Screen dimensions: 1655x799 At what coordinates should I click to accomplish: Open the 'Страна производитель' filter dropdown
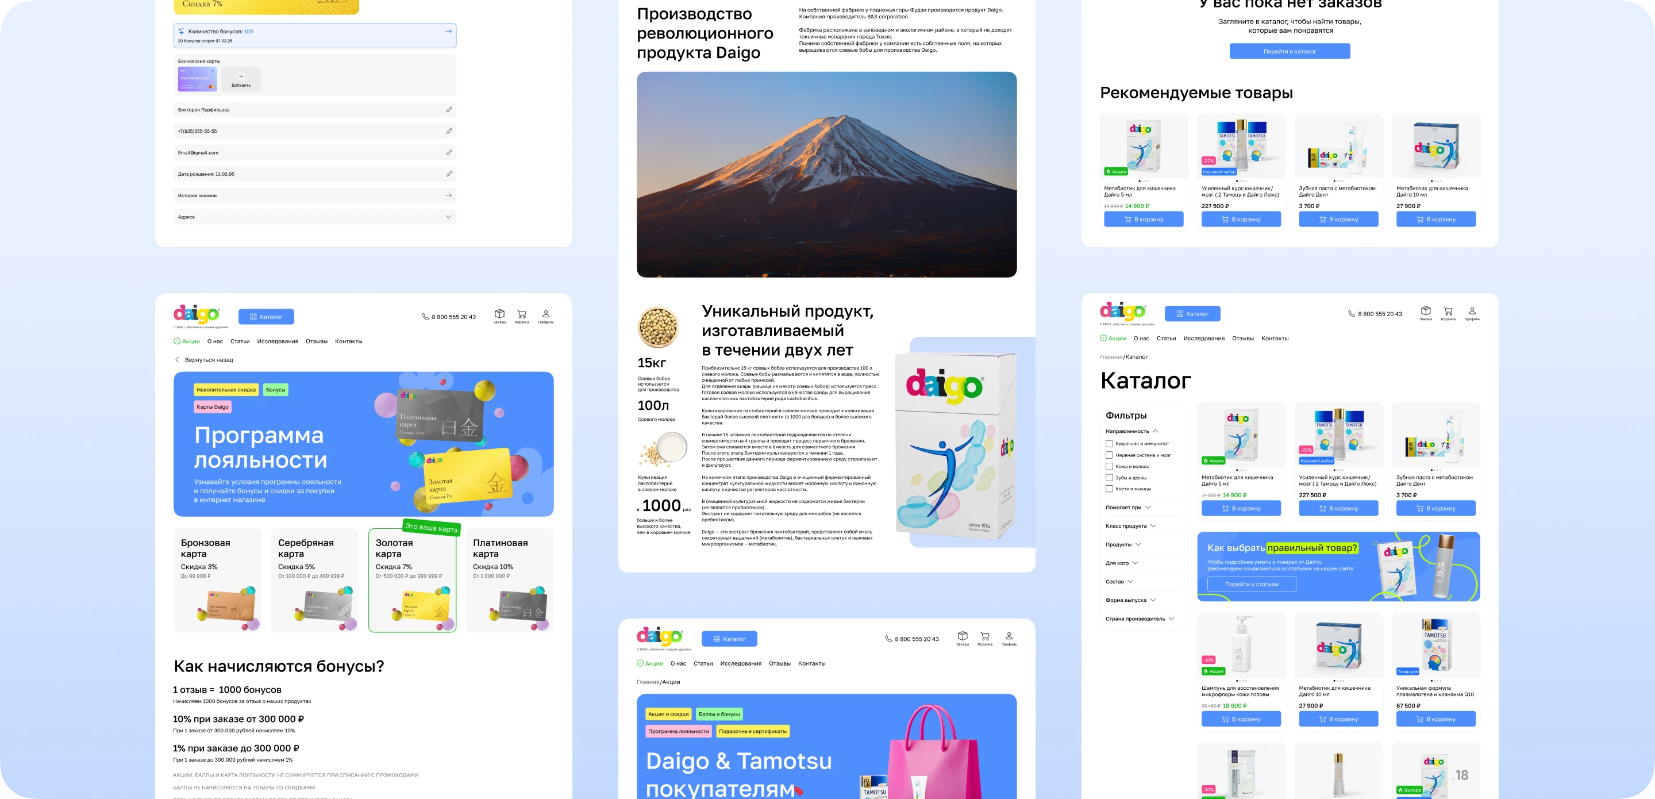click(x=1171, y=619)
